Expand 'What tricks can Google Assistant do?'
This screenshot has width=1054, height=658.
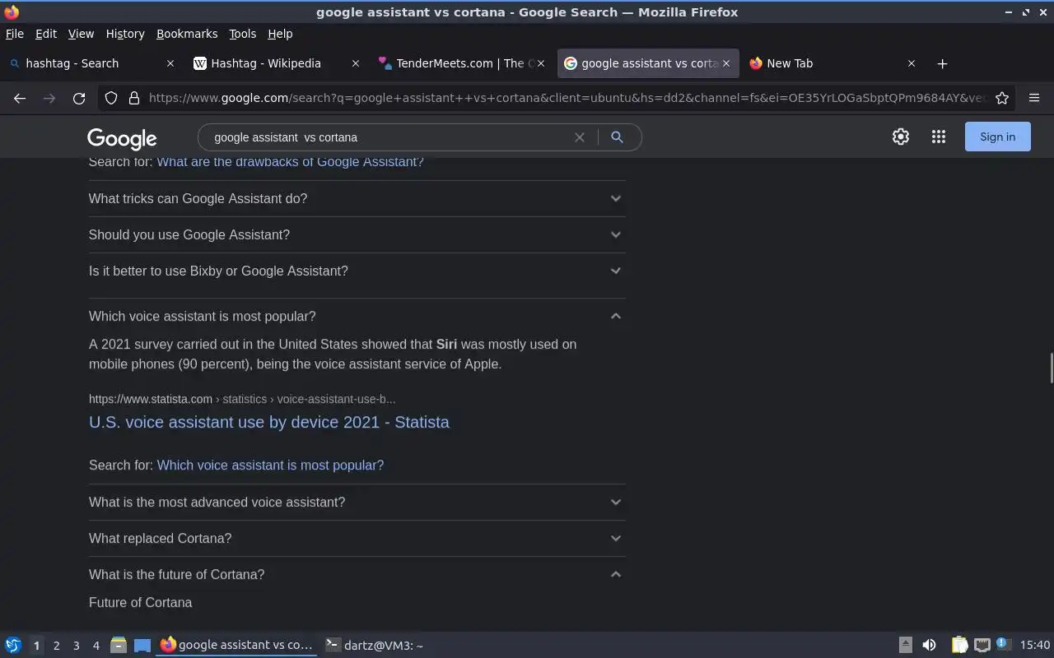[x=356, y=198]
